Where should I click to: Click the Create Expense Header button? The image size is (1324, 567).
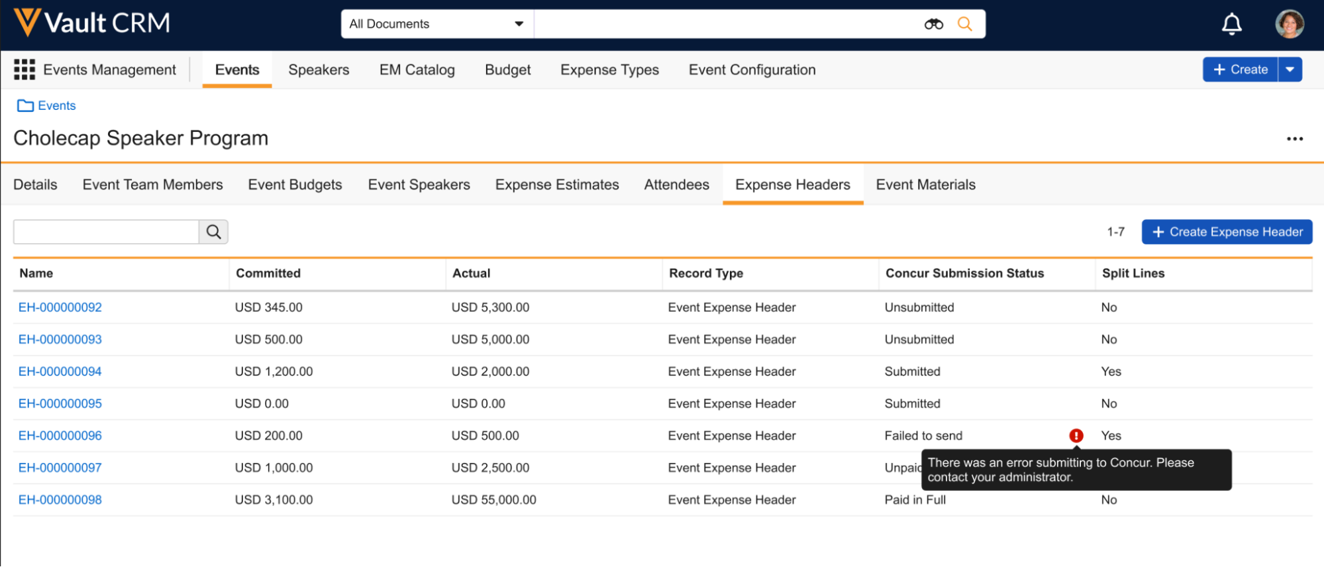[x=1227, y=232]
